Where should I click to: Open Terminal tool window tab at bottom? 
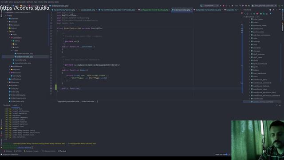coord(62,151)
